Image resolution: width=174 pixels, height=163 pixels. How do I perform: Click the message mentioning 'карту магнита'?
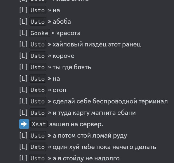click(x=94, y=113)
